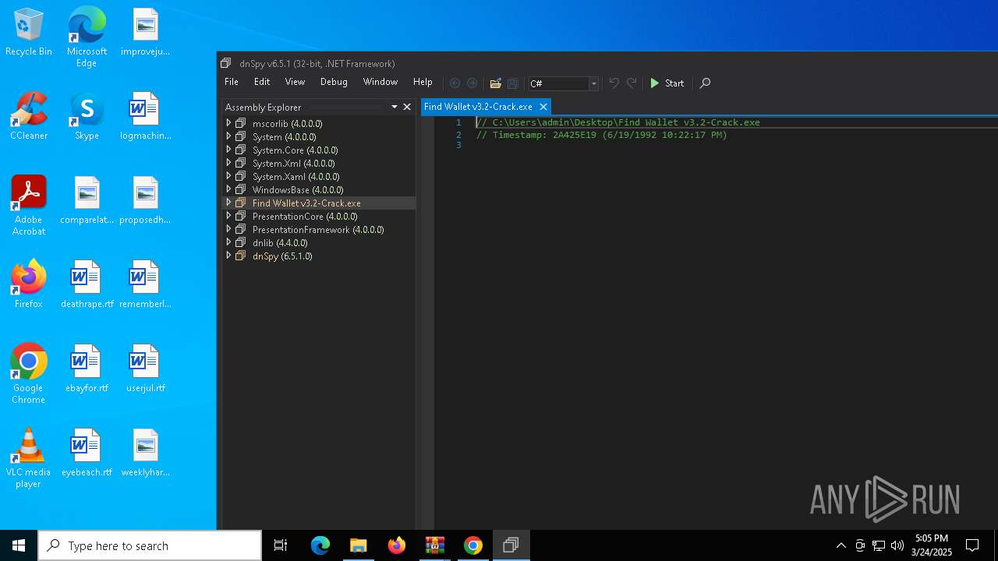Expand the System (4.0.0.0) node
998x561 pixels.
pos(228,136)
